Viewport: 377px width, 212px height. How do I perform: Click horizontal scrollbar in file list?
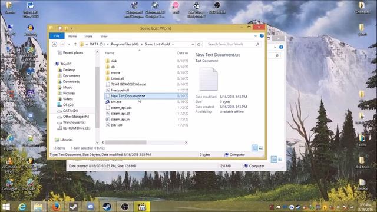point(125,143)
